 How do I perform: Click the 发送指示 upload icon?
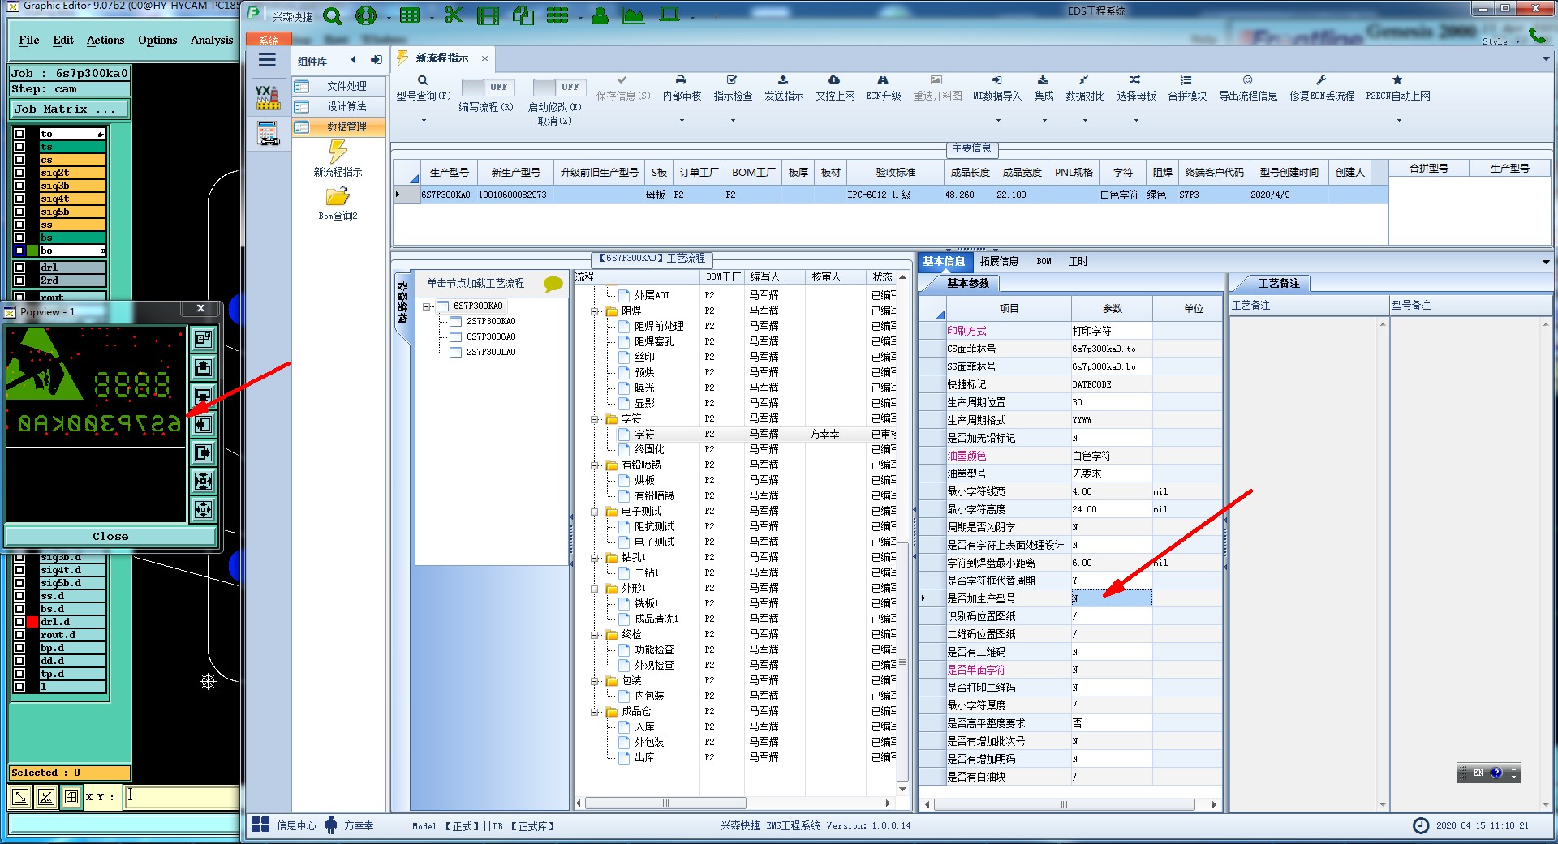783,80
